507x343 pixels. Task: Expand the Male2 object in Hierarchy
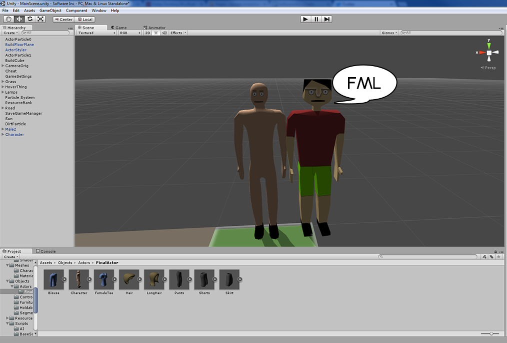click(x=3, y=129)
